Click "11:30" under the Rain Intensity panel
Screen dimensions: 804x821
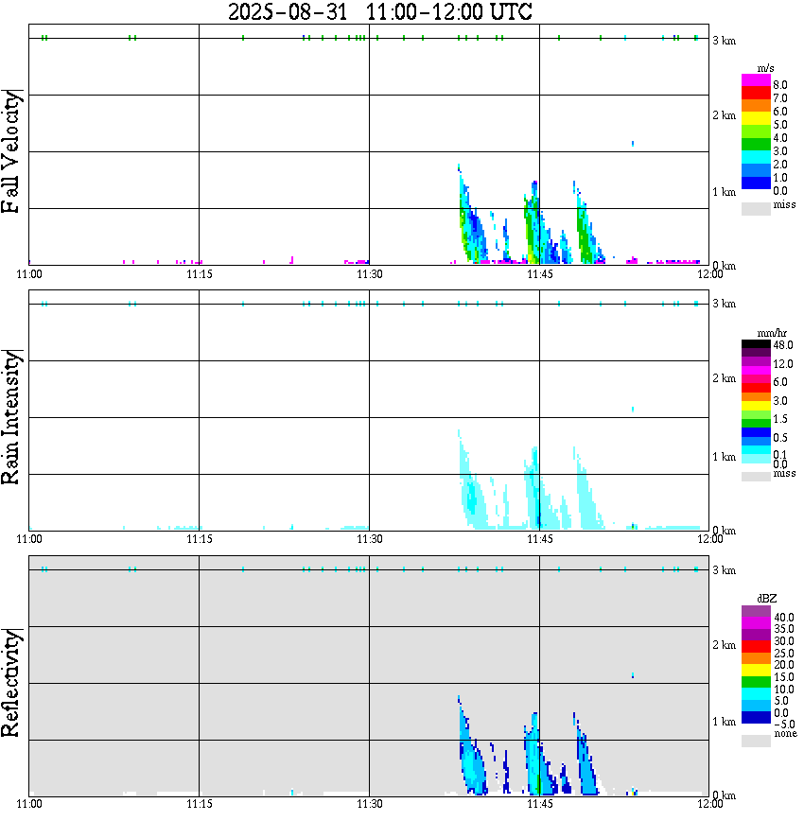pyautogui.click(x=369, y=539)
